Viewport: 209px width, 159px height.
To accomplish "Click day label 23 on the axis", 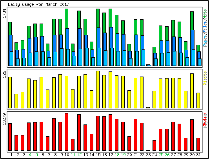I will (148, 155).
